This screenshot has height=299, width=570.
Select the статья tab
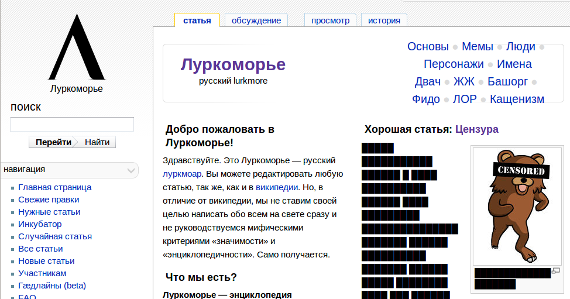tap(197, 20)
